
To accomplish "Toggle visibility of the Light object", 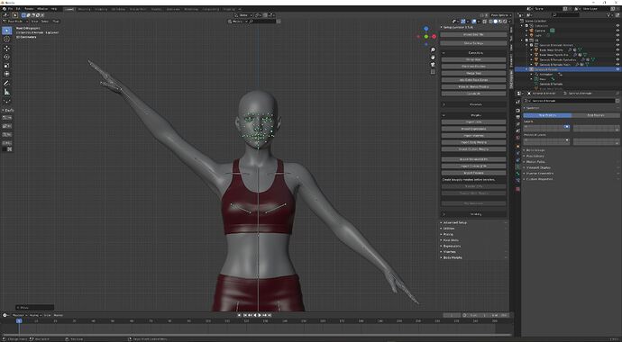I will (x=617, y=35).
